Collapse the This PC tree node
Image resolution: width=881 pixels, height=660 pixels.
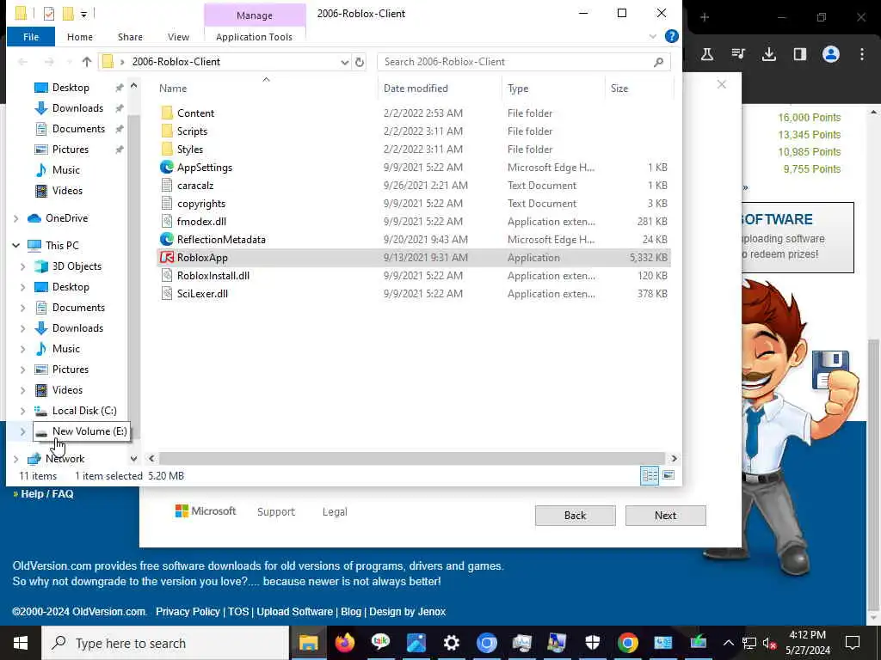pos(15,245)
